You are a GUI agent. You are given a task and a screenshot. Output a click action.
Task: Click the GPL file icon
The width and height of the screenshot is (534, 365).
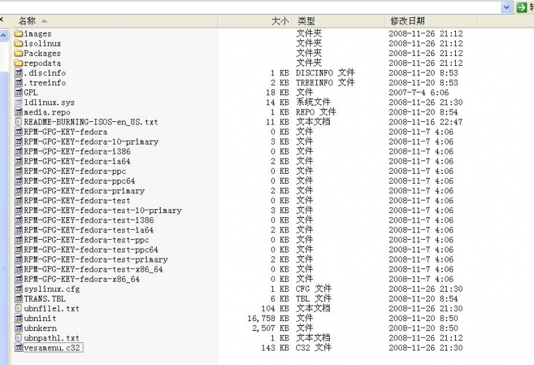point(19,92)
